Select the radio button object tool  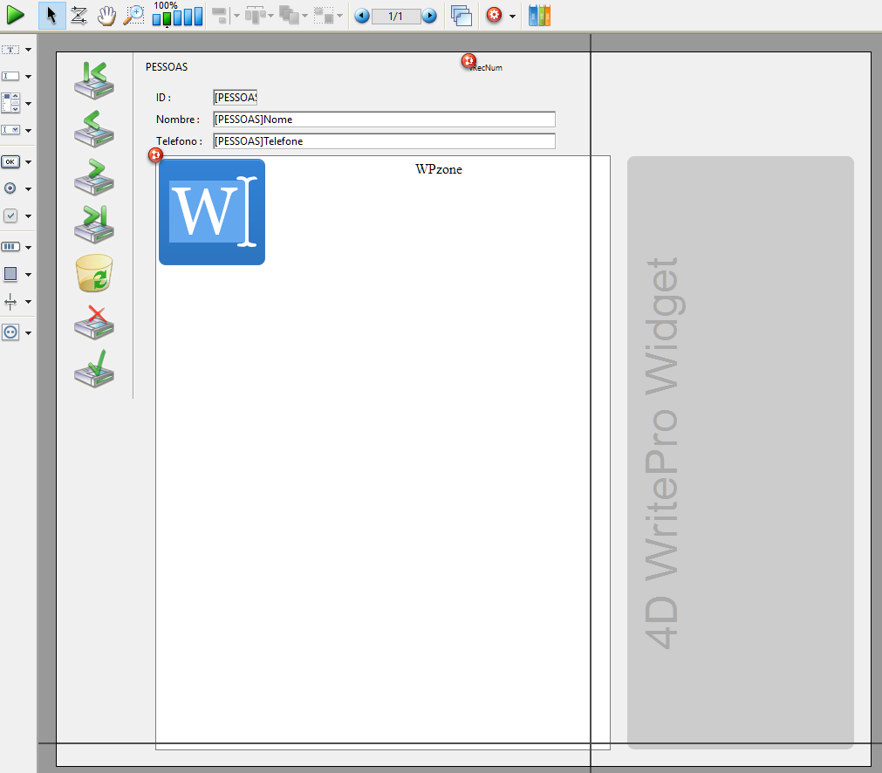pos(10,188)
